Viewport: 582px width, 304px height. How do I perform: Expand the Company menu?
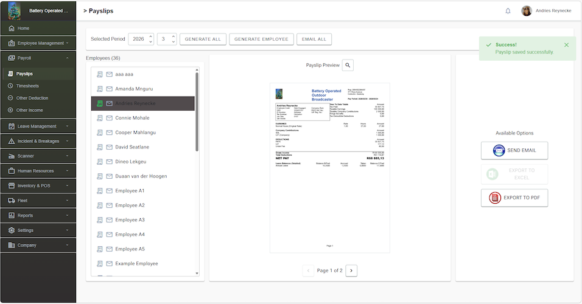click(x=38, y=245)
